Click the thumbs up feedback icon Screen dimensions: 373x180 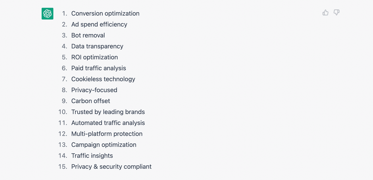tap(325, 13)
